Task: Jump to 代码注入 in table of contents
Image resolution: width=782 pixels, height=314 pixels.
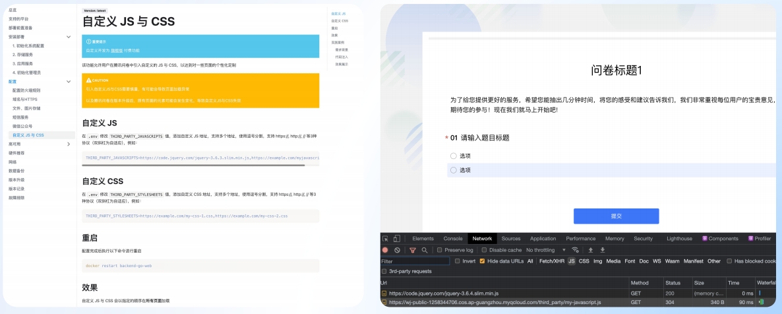Action: coord(342,57)
